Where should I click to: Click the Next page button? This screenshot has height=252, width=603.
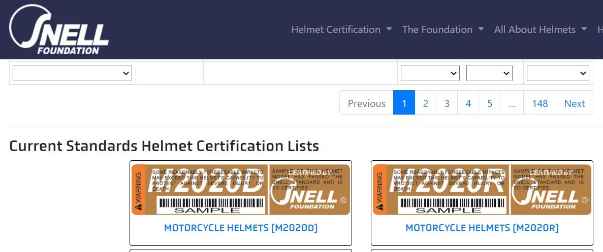click(x=575, y=102)
